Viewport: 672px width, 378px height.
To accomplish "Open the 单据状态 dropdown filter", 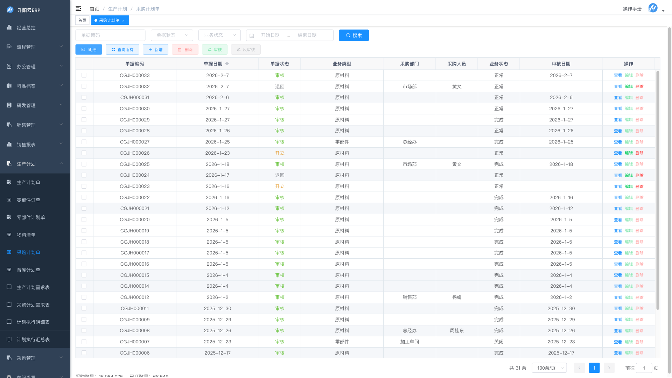I will click(172, 35).
